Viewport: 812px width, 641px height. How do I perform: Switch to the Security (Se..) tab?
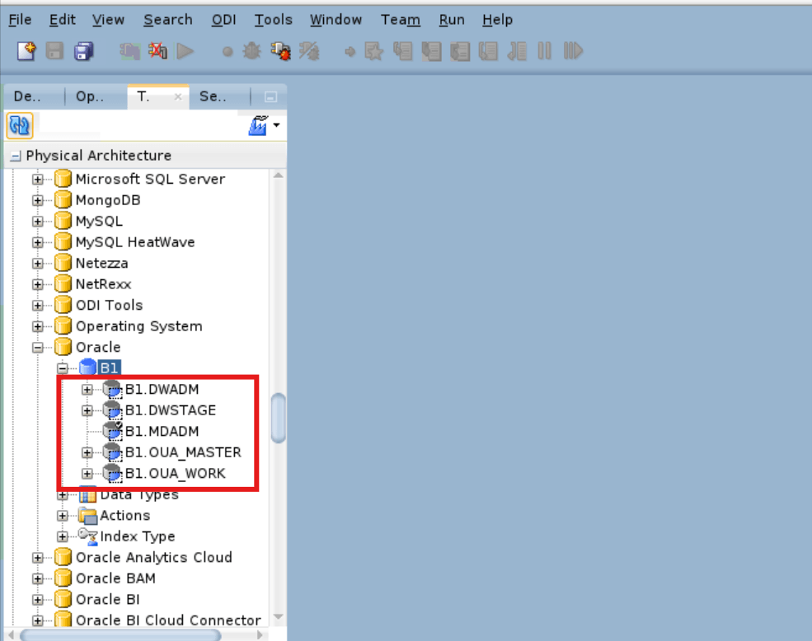tap(213, 96)
